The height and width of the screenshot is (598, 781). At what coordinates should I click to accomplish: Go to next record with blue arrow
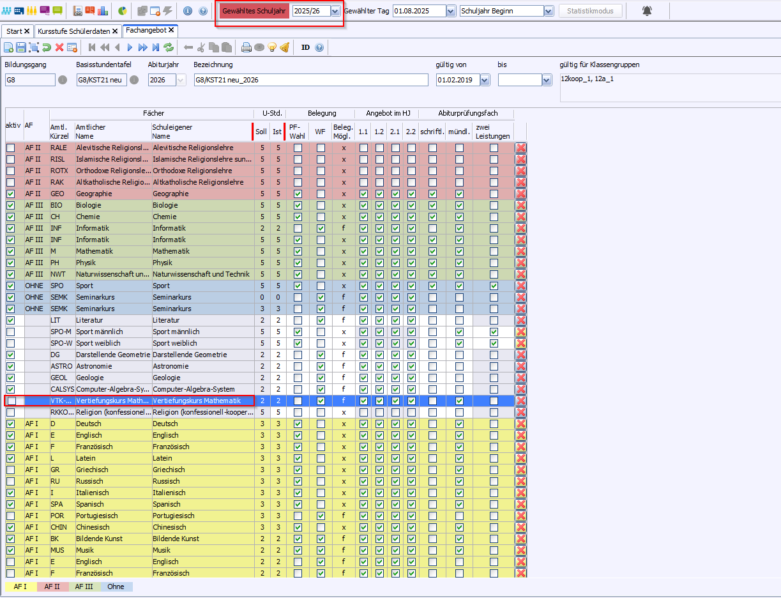pos(130,47)
